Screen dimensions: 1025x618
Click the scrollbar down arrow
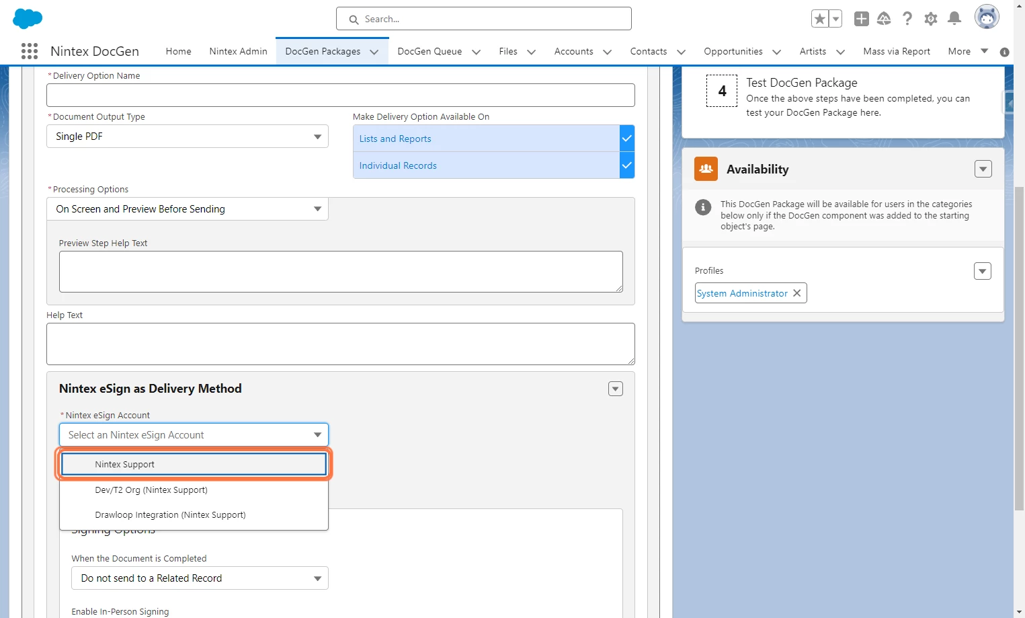tap(1019, 612)
